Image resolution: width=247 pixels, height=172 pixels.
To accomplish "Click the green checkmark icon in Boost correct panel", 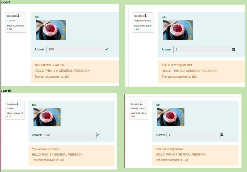I will pyautogui.click(x=107, y=49).
